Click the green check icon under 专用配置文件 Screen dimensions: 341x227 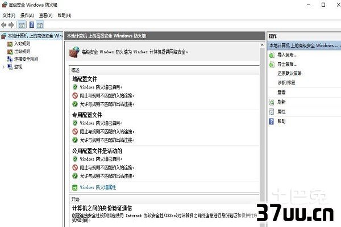75,140
